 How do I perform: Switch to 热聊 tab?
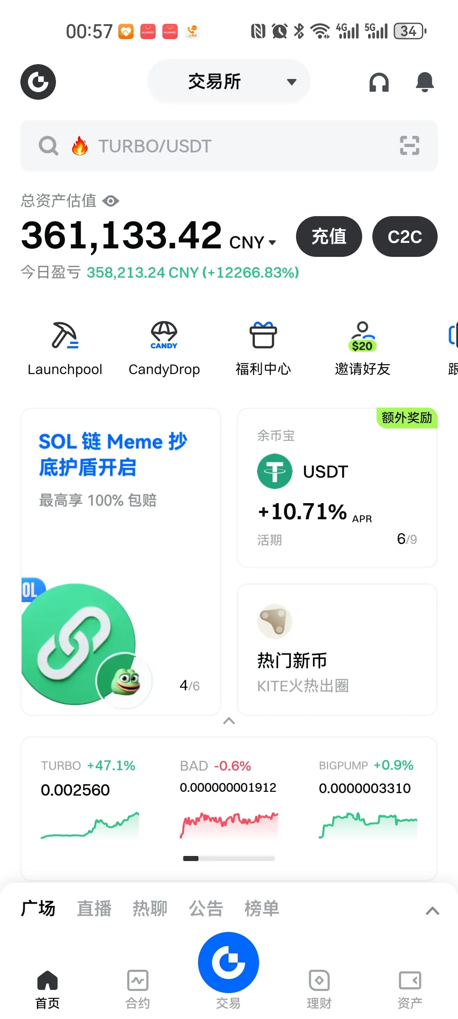[x=150, y=909]
